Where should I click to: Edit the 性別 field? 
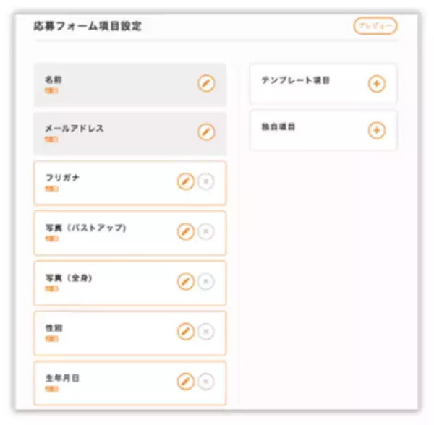[186, 332]
